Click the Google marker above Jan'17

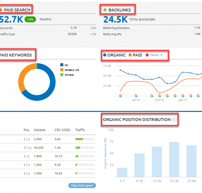click(x=182, y=96)
